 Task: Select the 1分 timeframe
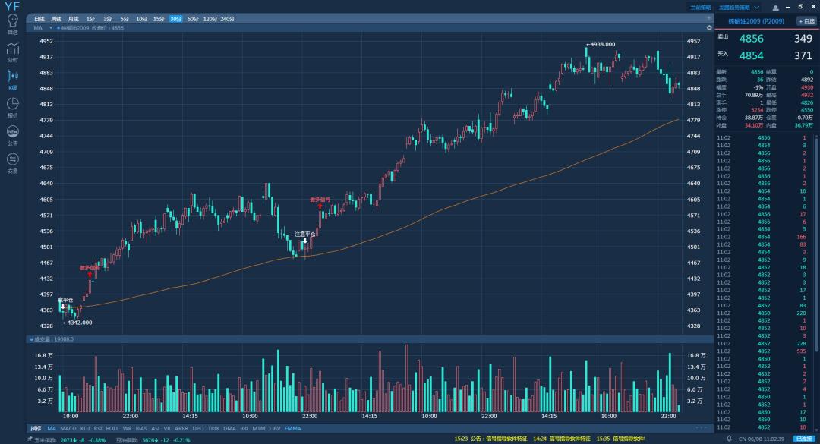click(x=90, y=19)
